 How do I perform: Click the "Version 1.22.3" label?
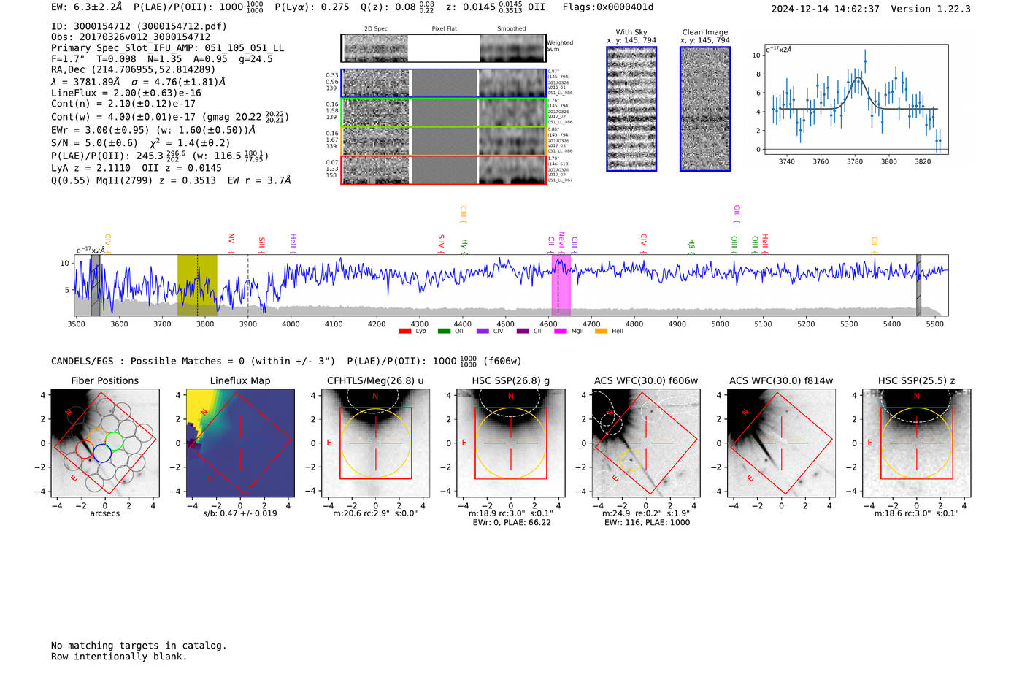pyautogui.click(x=931, y=9)
